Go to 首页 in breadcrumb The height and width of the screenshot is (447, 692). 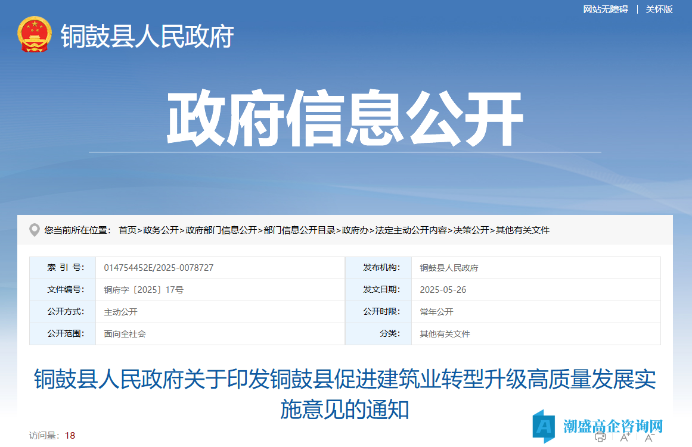tap(128, 230)
